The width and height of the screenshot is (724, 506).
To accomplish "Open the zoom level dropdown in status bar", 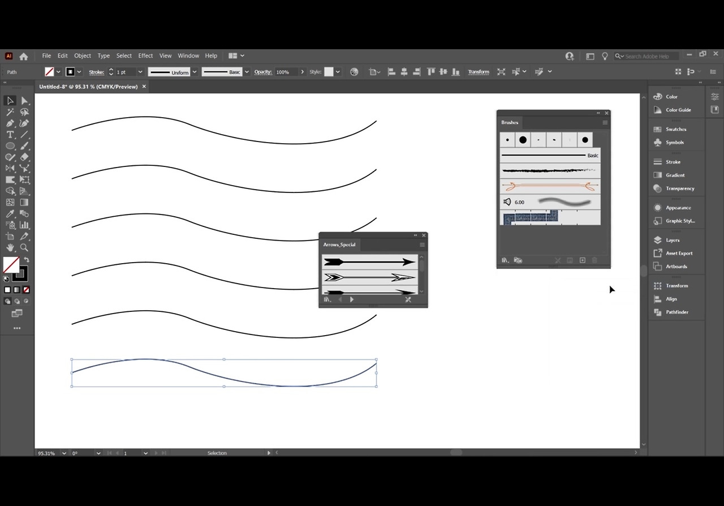I will [x=64, y=453].
